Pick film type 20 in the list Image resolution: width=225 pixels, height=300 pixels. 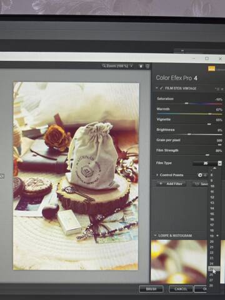pos(212,242)
